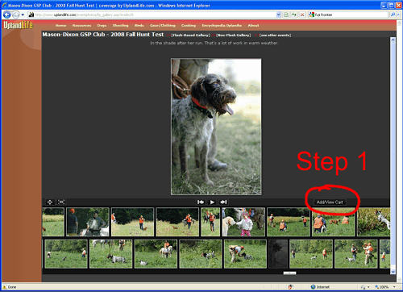Select the dark greyed-out dog thumbnail
Screen dimensions: 403x292
point(278,254)
